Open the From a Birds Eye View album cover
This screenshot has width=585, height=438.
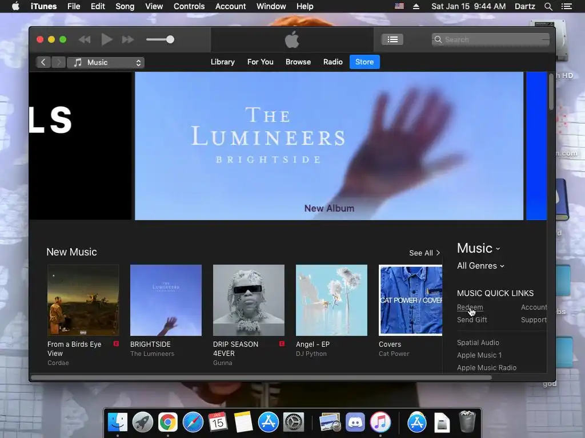click(83, 300)
